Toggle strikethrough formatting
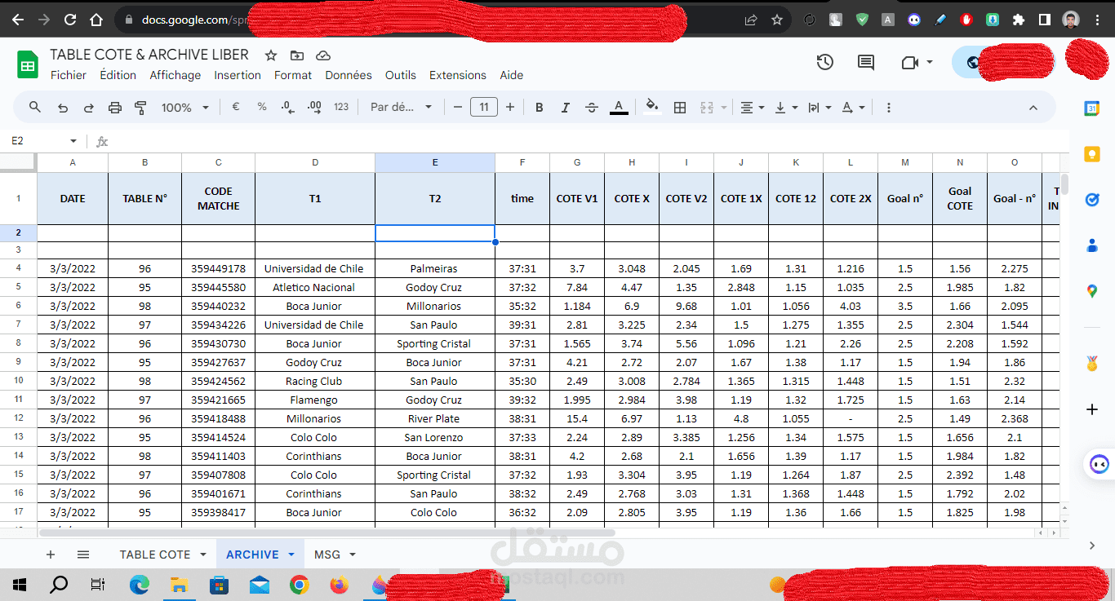This screenshot has height=601, width=1115. tap(592, 107)
